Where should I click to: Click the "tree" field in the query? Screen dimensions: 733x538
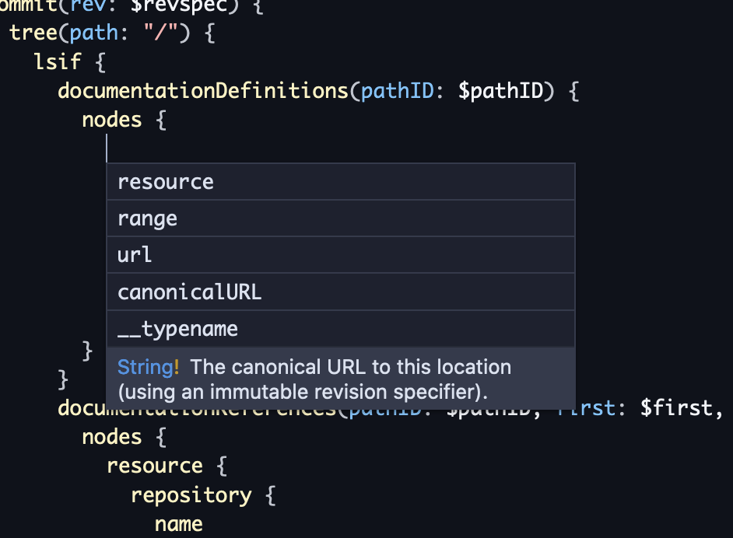tap(33, 33)
